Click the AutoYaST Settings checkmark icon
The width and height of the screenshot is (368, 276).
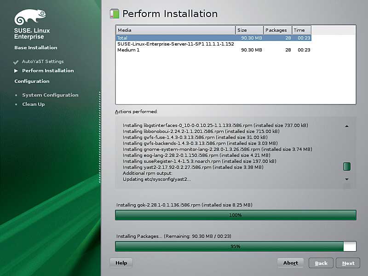16,62
